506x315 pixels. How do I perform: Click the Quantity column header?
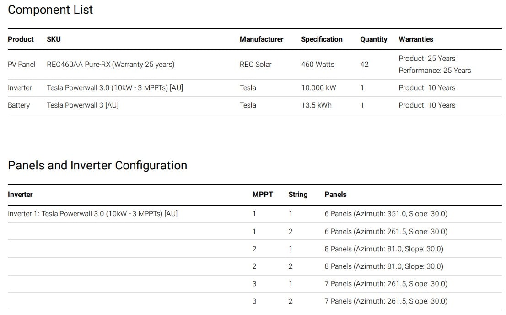[373, 39]
